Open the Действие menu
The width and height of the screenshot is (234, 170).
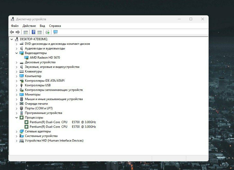tap(29, 26)
